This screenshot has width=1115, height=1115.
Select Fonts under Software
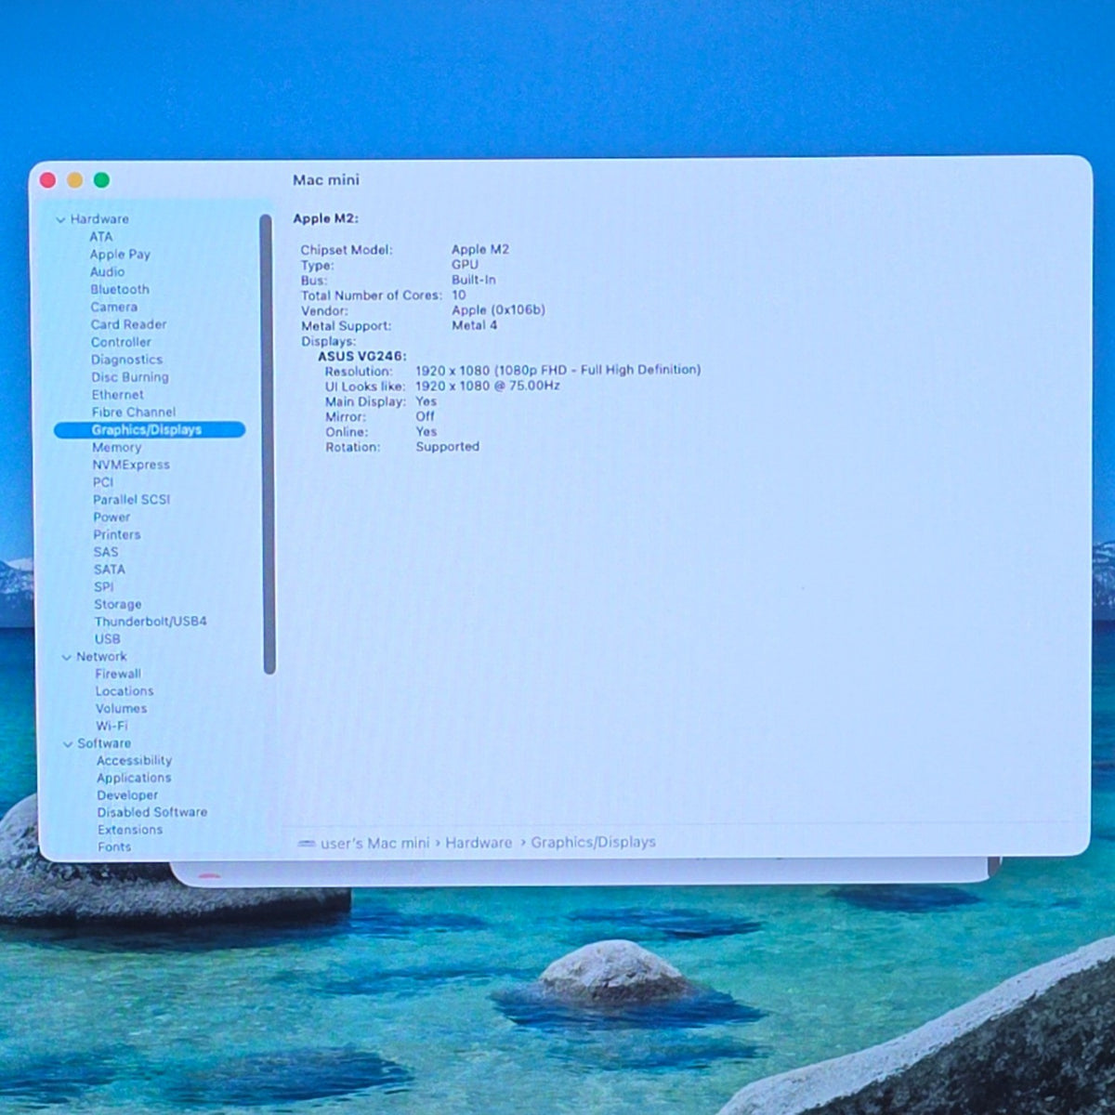coord(114,847)
